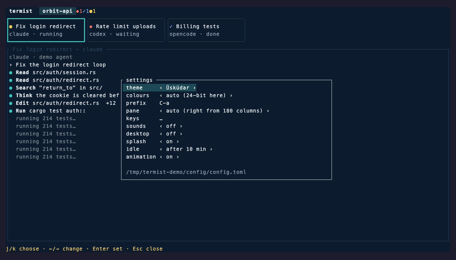This screenshot has width=456, height=260.
Task: Click teal bullet beside Run cargo test
Action: pos(11,111)
